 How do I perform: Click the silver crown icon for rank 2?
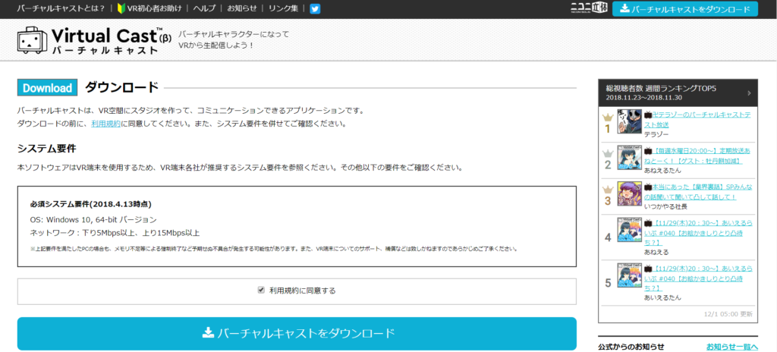608,153
